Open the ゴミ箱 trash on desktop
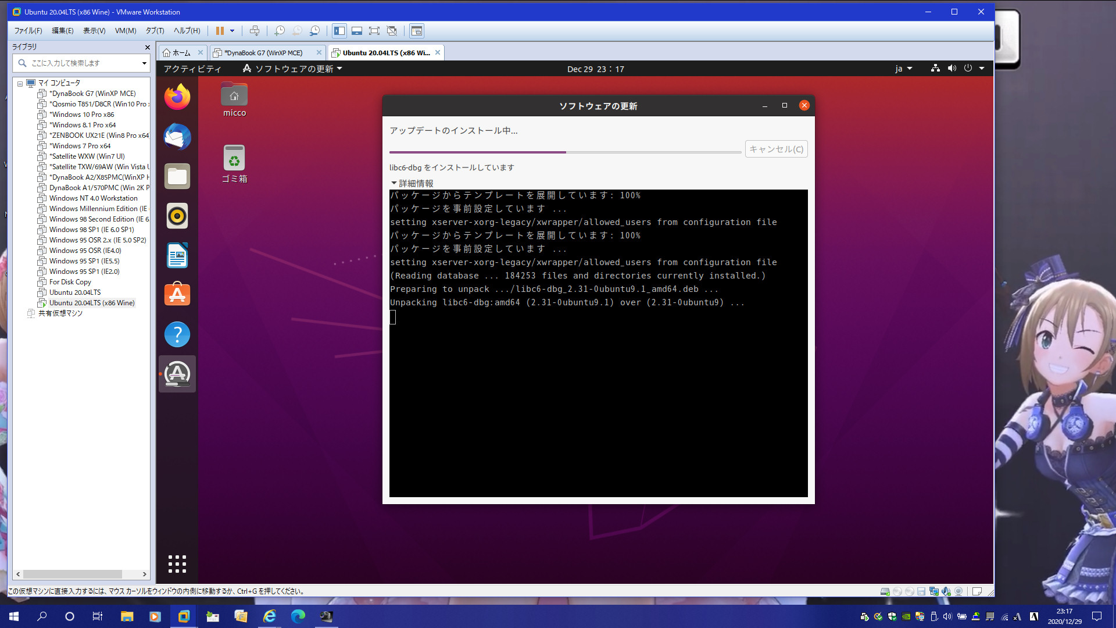This screenshot has height=628, width=1116. [234, 164]
